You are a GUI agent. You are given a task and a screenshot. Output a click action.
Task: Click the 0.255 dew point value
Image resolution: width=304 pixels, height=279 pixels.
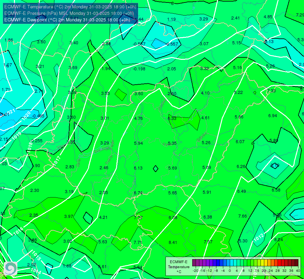(x=37, y=141)
